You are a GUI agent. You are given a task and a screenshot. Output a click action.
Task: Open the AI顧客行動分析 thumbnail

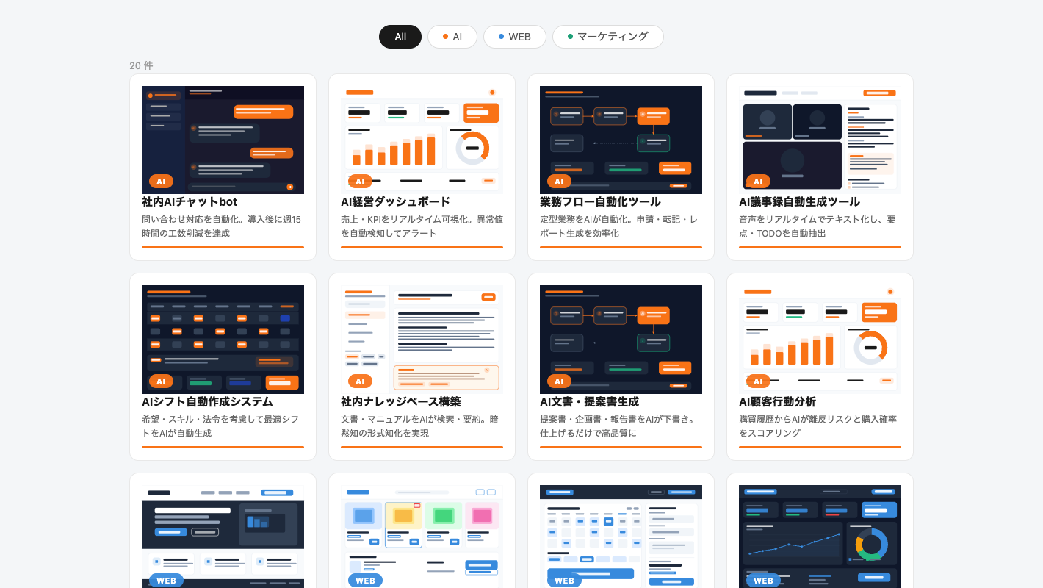tap(820, 340)
